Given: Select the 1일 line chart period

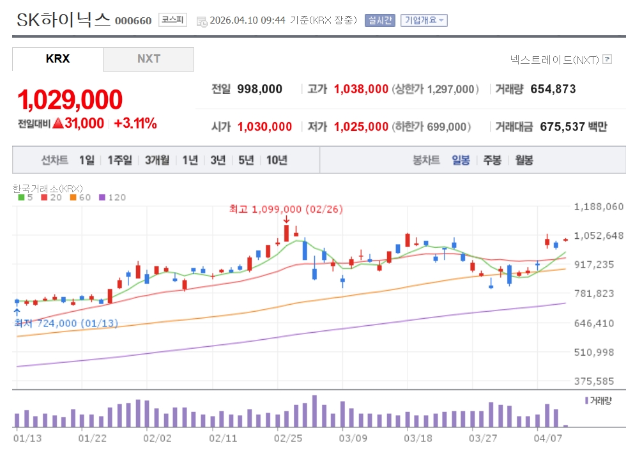Looking at the screenshot, I should pos(86,160).
